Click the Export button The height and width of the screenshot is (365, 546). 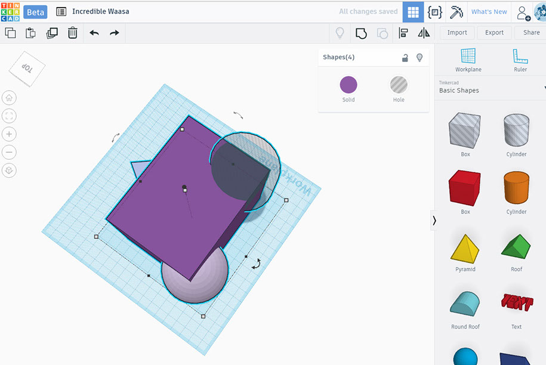(494, 32)
